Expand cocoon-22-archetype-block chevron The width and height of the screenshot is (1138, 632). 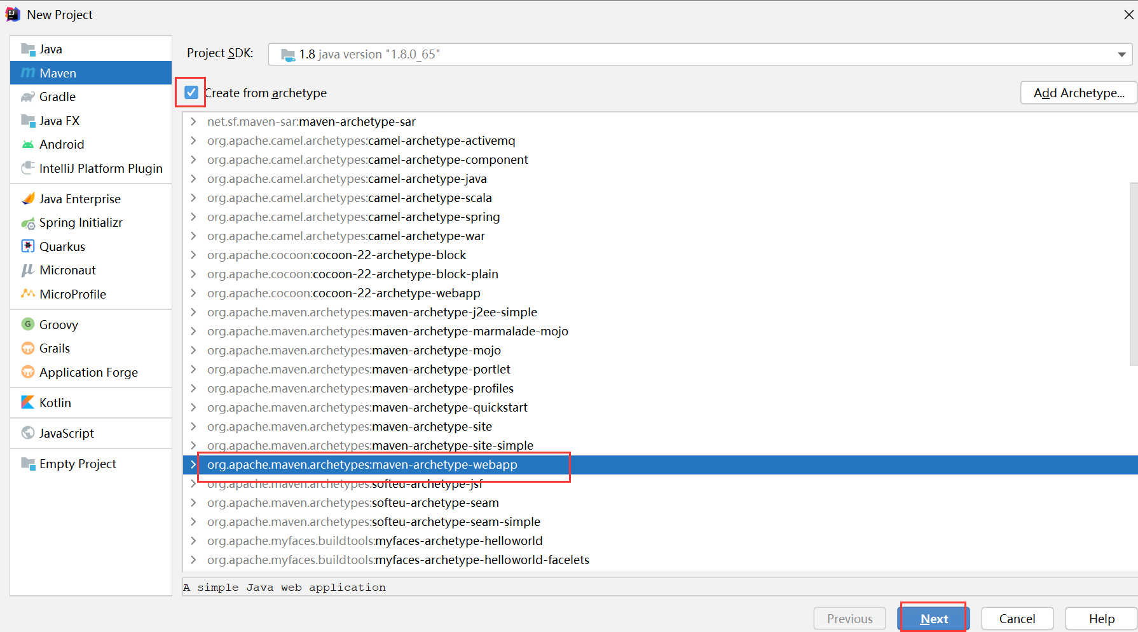tap(193, 255)
